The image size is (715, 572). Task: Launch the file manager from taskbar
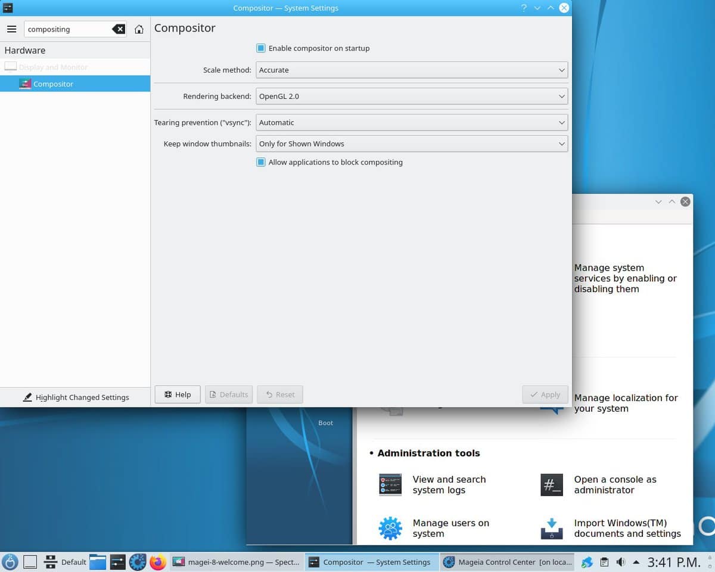98,562
